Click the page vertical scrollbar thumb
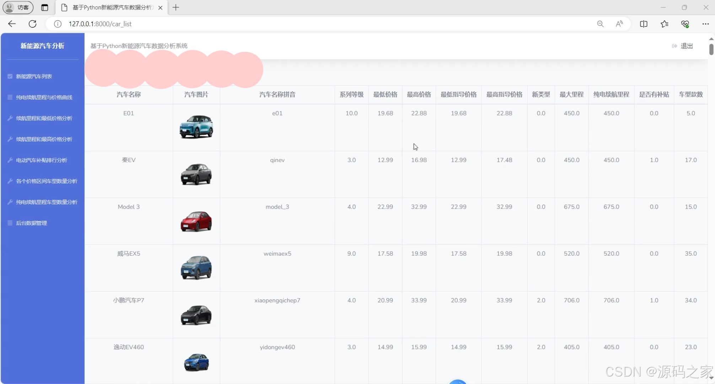This screenshot has height=384, width=715. pos(711,49)
